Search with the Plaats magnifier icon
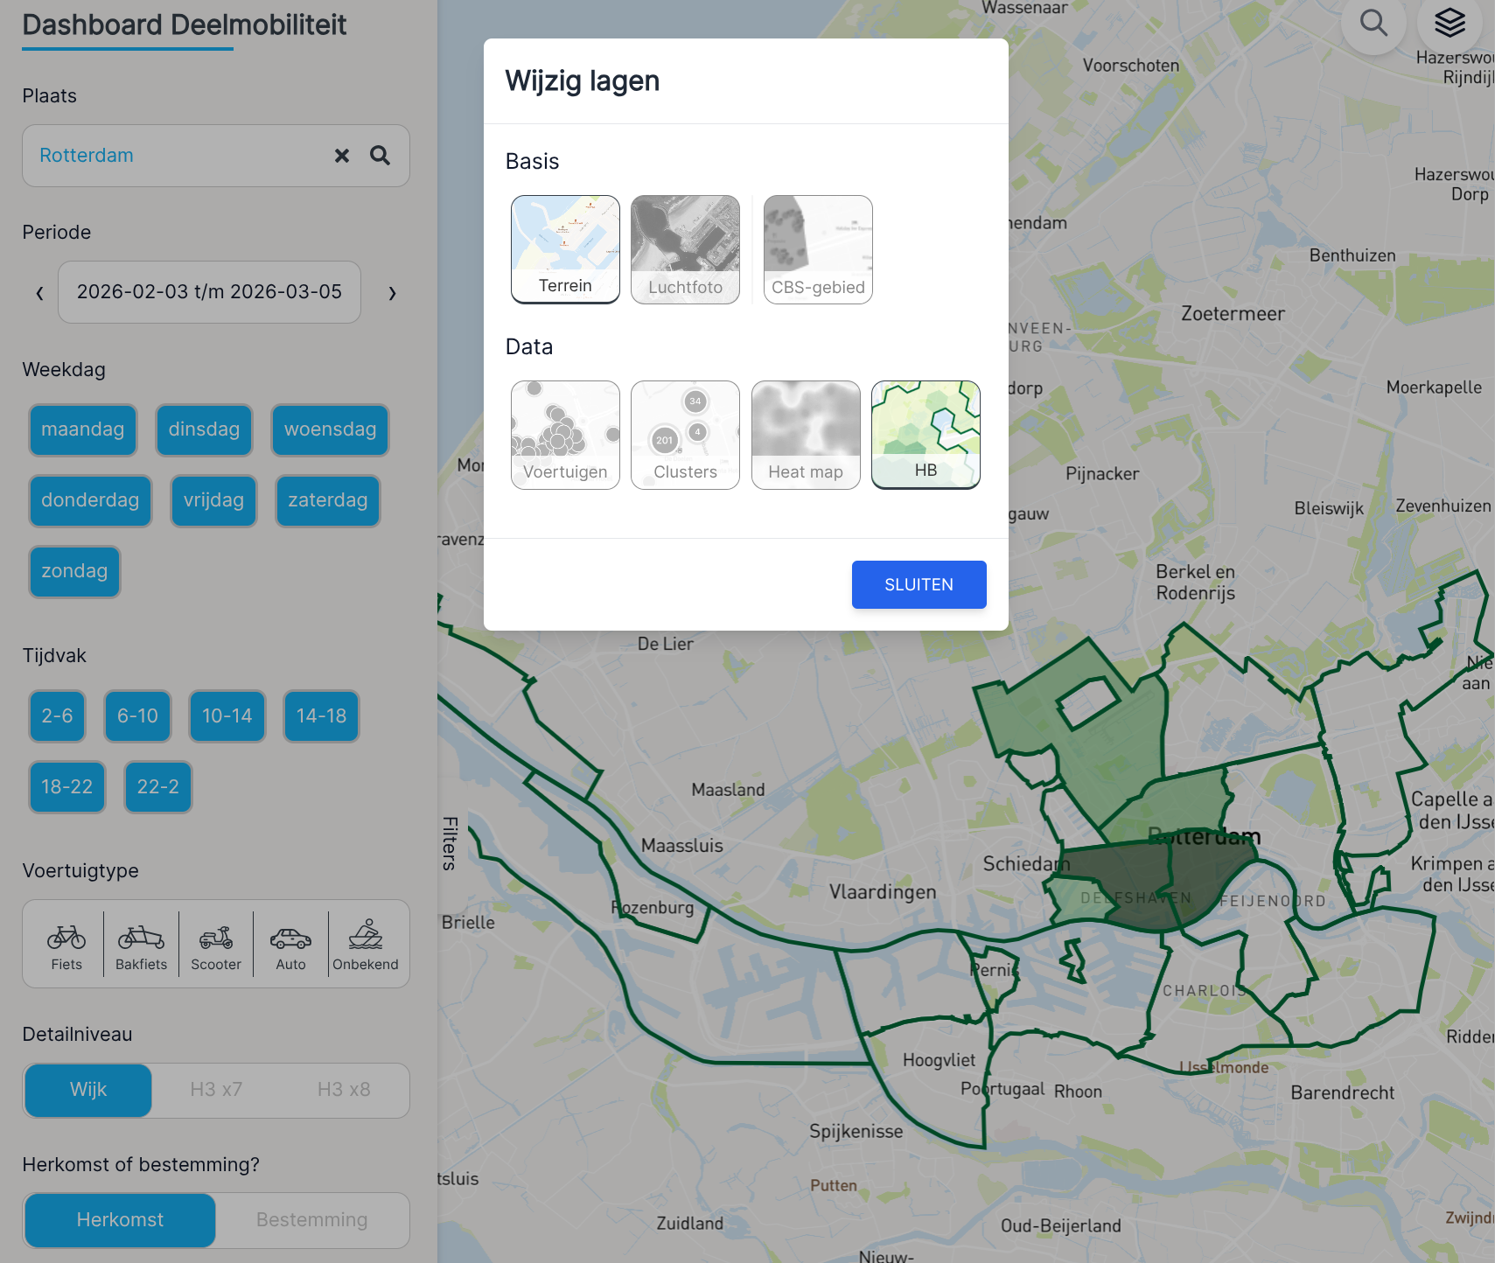Image resolution: width=1495 pixels, height=1263 pixels. click(x=380, y=156)
